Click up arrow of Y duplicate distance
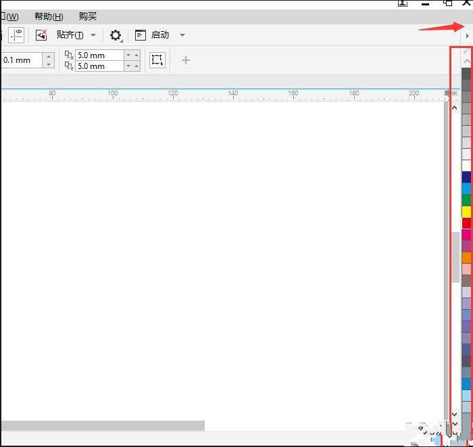This screenshot has height=447, width=473. pyautogui.click(x=136, y=66)
